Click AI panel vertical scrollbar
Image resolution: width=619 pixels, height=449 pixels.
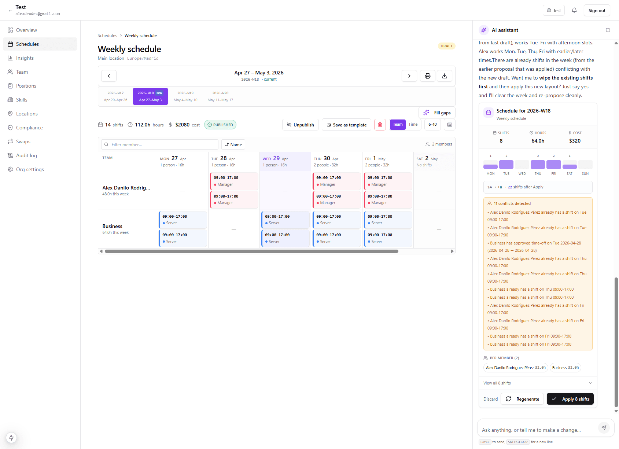[616, 342]
